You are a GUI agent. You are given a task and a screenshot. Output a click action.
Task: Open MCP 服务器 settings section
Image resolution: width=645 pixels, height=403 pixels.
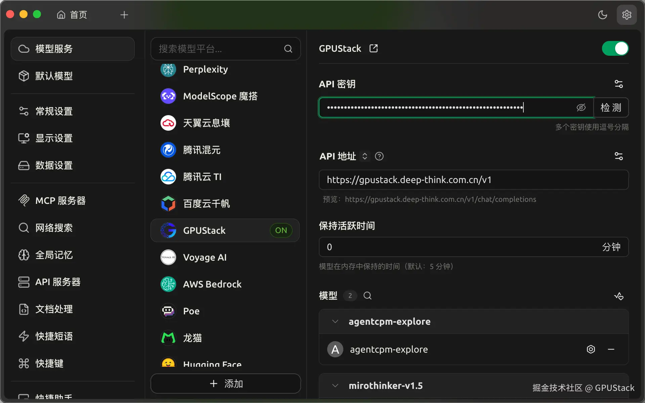pyautogui.click(x=60, y=200)
